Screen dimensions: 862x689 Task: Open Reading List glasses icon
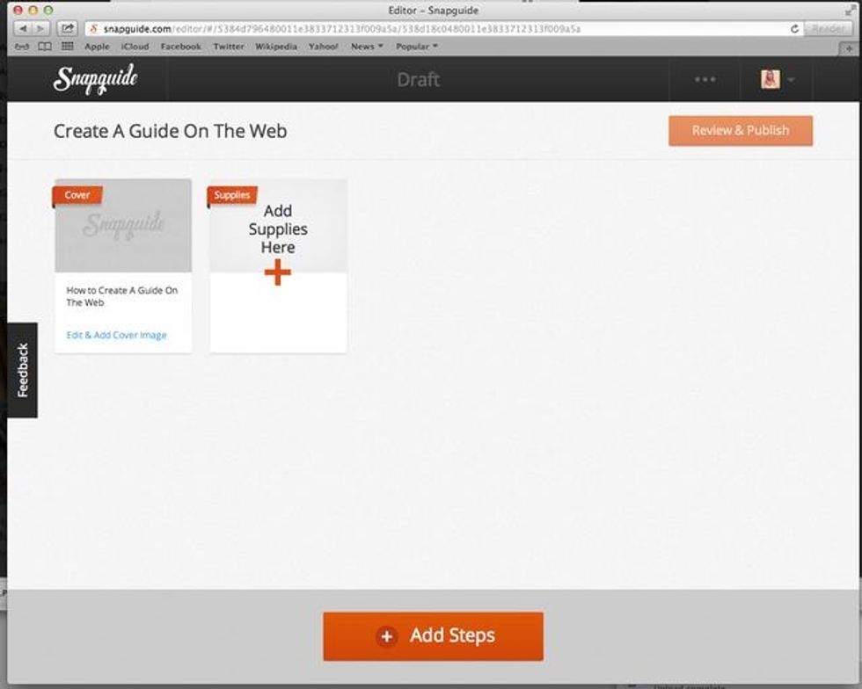(x=22, y=47)
